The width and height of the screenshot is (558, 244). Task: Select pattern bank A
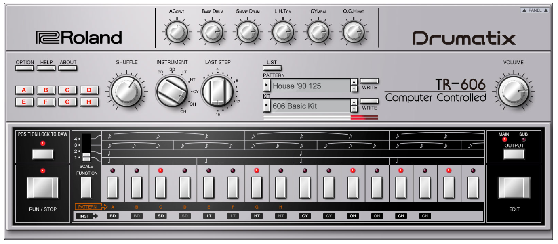(x=25, y=90)
